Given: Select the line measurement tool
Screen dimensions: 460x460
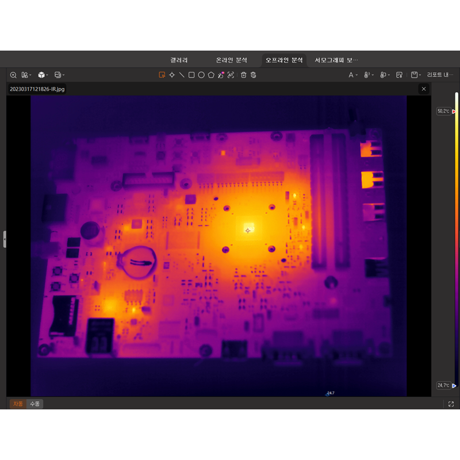Looking at the screenshot, I should [182, 75].
